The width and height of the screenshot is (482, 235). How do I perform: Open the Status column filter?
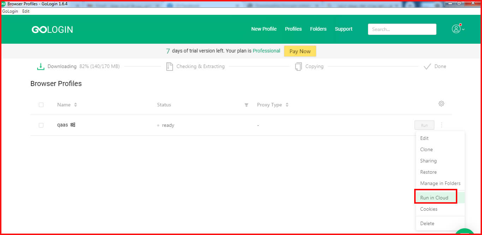pyautogui.click(x=246, y=105)
